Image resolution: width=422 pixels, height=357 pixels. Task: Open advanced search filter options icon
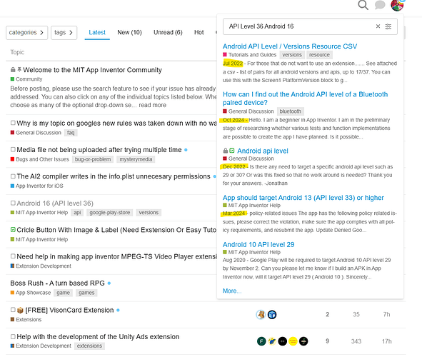pos(388,26)
